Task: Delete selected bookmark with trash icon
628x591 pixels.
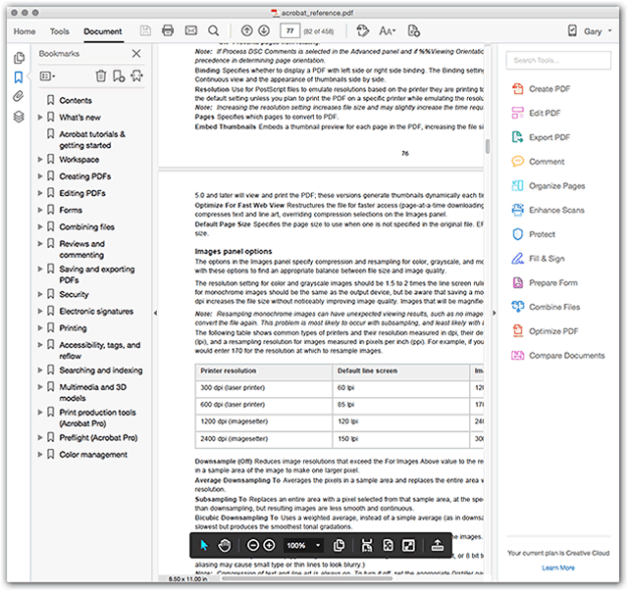Action: point(100,75)
